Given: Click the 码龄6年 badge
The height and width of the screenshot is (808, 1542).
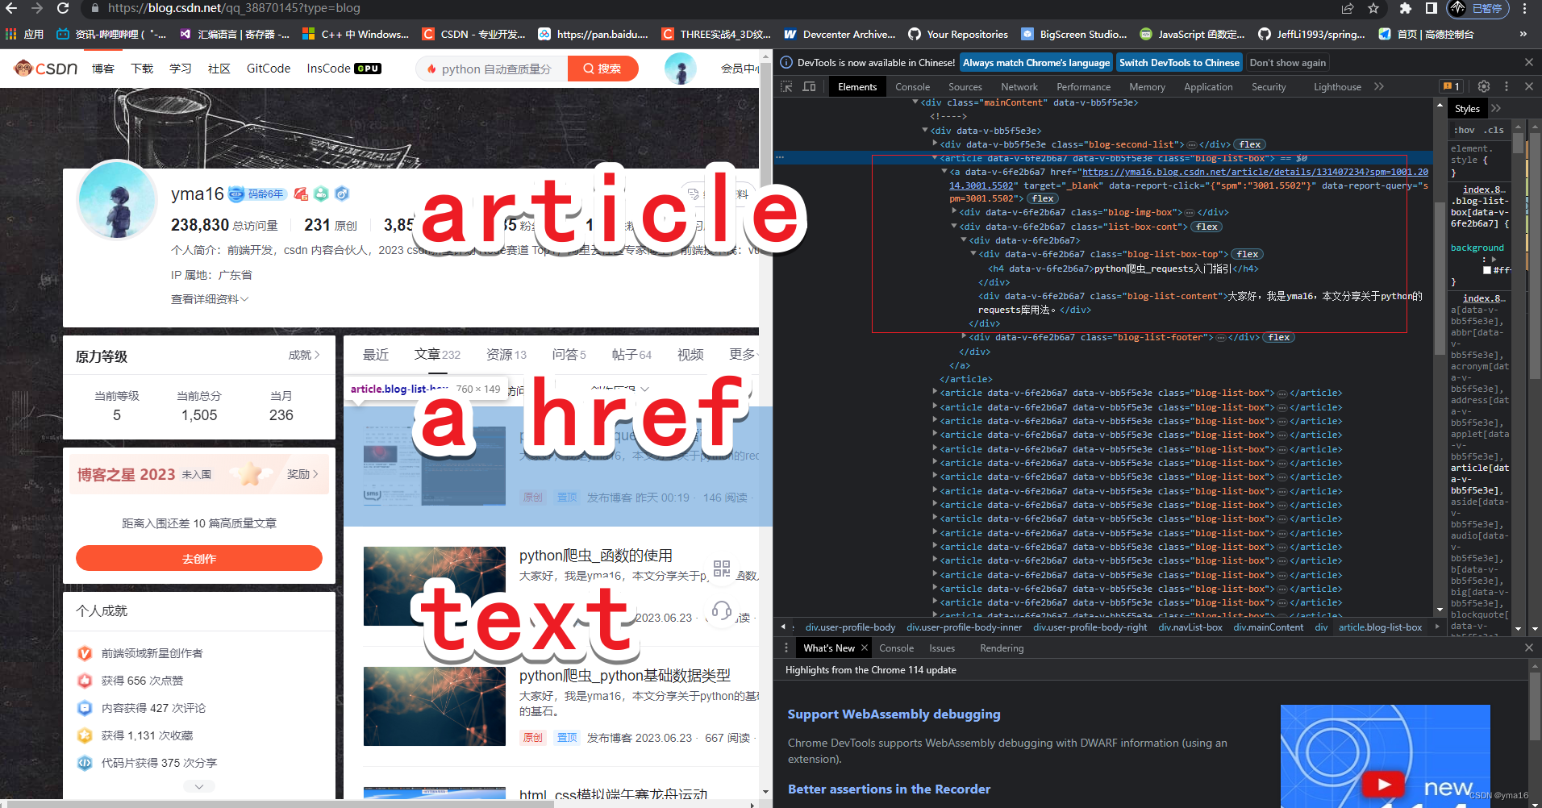Looking at the screenshot, I should coord(258,194).
